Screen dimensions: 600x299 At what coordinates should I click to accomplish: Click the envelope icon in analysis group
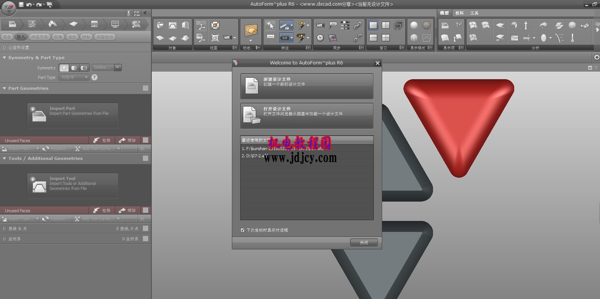coord(514,38)
